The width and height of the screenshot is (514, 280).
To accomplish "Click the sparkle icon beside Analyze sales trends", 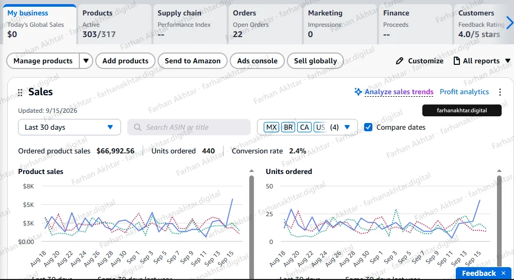I will click(358, 92).
